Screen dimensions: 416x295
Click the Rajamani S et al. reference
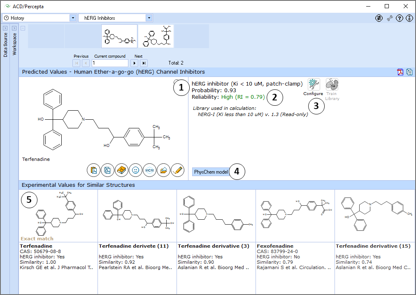click(294, 267)
